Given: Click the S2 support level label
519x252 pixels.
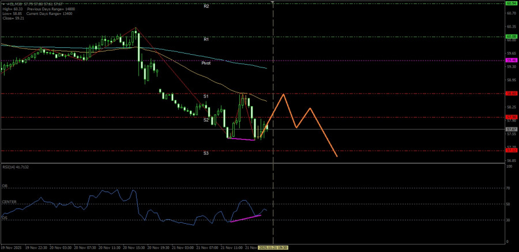Looking at the screenshot, I should pos(206,120).
